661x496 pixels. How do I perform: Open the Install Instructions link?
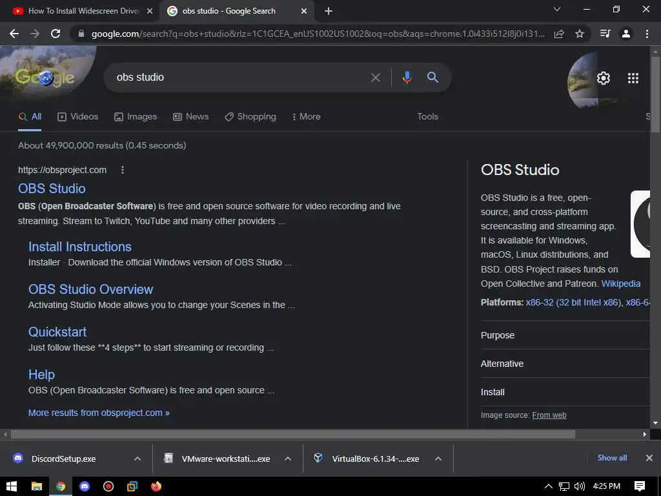tap(79, 247)
